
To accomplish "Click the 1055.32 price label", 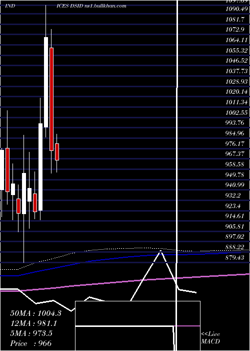I will click(236, 50).
